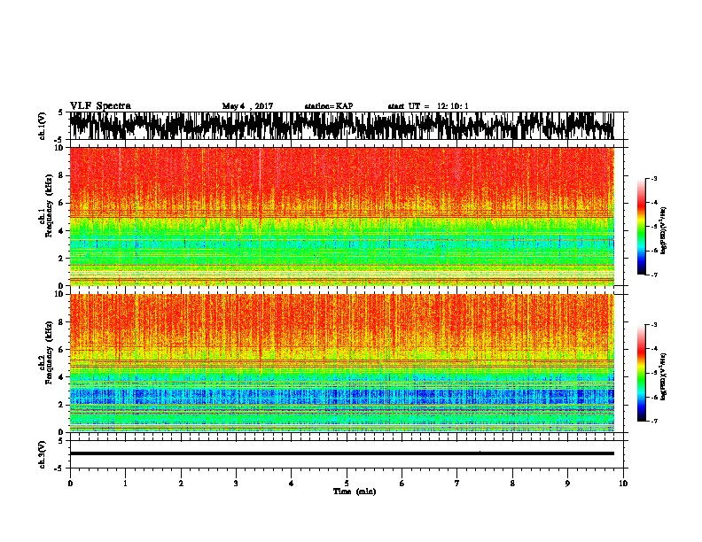Click the ch.1 colorbar log(PSD) label
This screenshot has height=542, width=702.
click(664, 231)
